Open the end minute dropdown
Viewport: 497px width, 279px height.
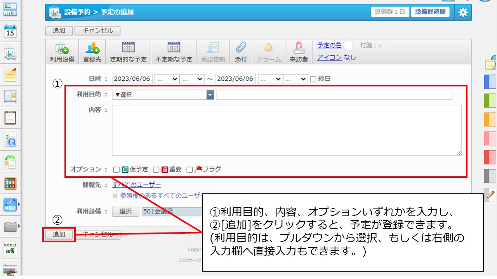pyautogui.click(x=295, y=79)
